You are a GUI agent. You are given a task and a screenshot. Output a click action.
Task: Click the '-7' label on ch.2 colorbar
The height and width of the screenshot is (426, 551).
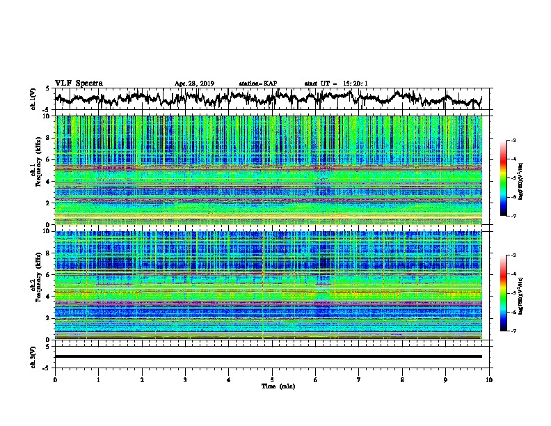point(513,331)
